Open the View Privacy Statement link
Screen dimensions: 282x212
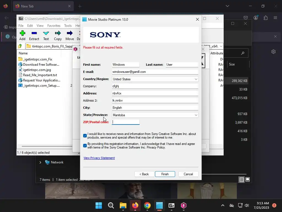point(99,158)
